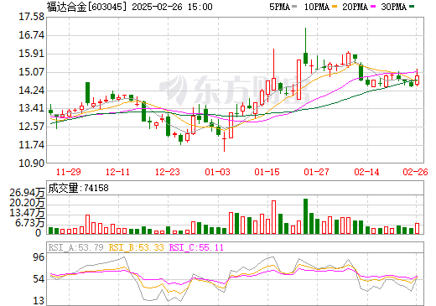Click the 10PMA orange legend swatch

[x=334, y=7]
